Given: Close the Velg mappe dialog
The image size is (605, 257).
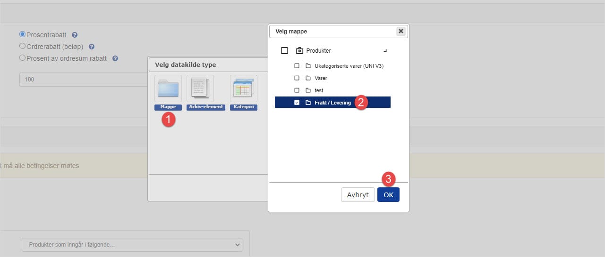Looking at the screenshot, I should coord(400,32).
